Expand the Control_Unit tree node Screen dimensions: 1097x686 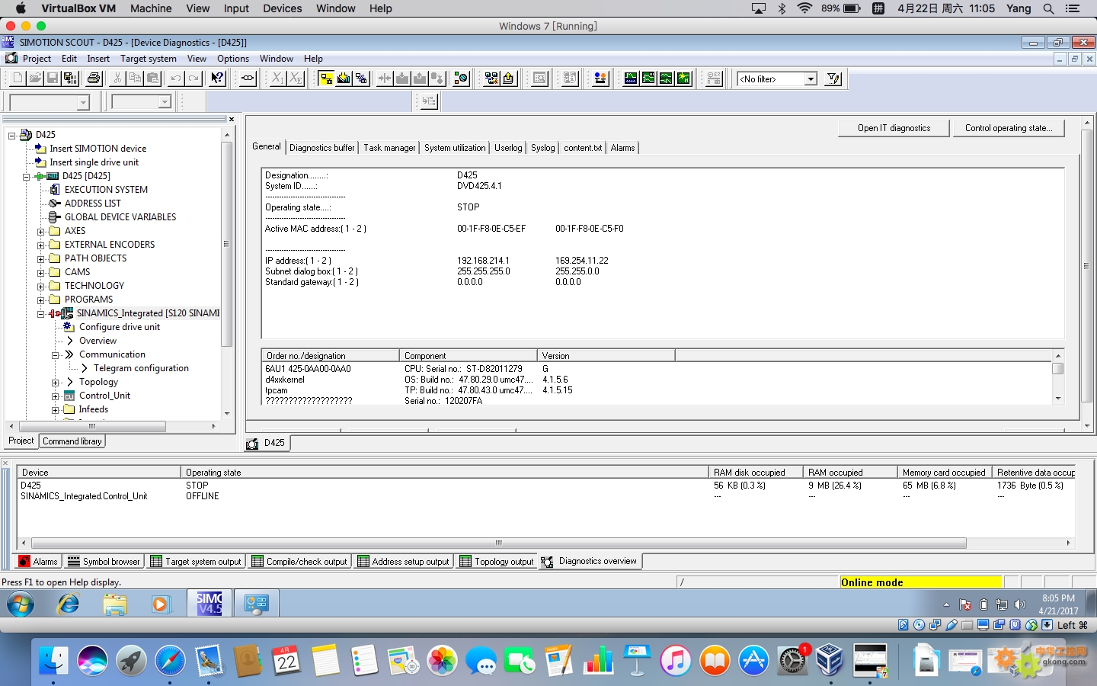[x=56, y=396]
